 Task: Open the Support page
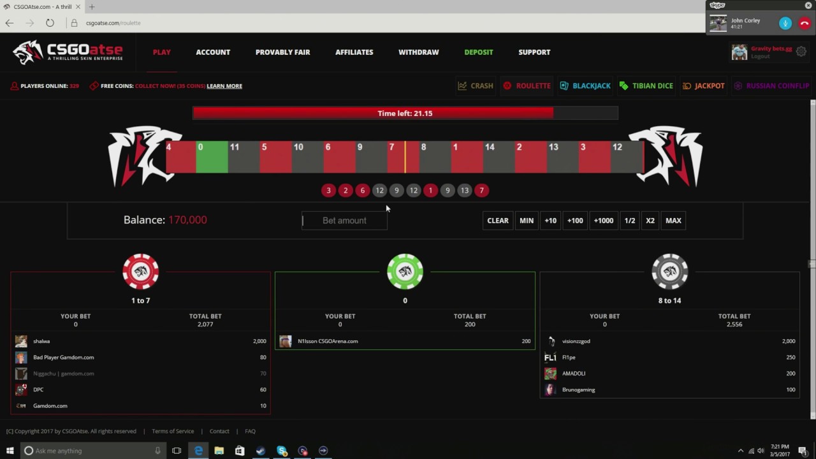pos(534,52)
